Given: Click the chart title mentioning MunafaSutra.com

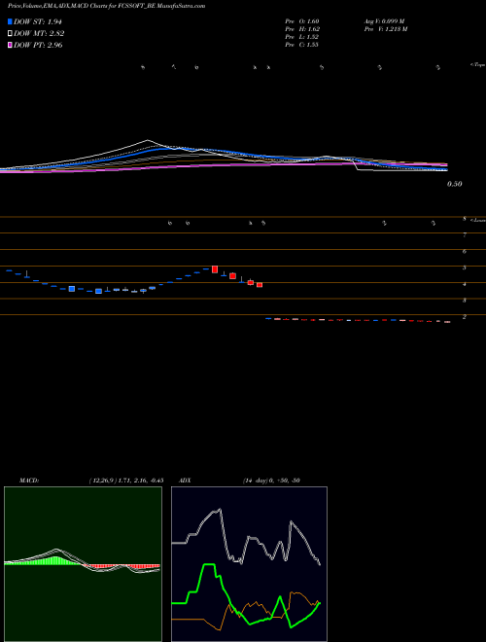Looking at the screenshot, I should point(106,6).
